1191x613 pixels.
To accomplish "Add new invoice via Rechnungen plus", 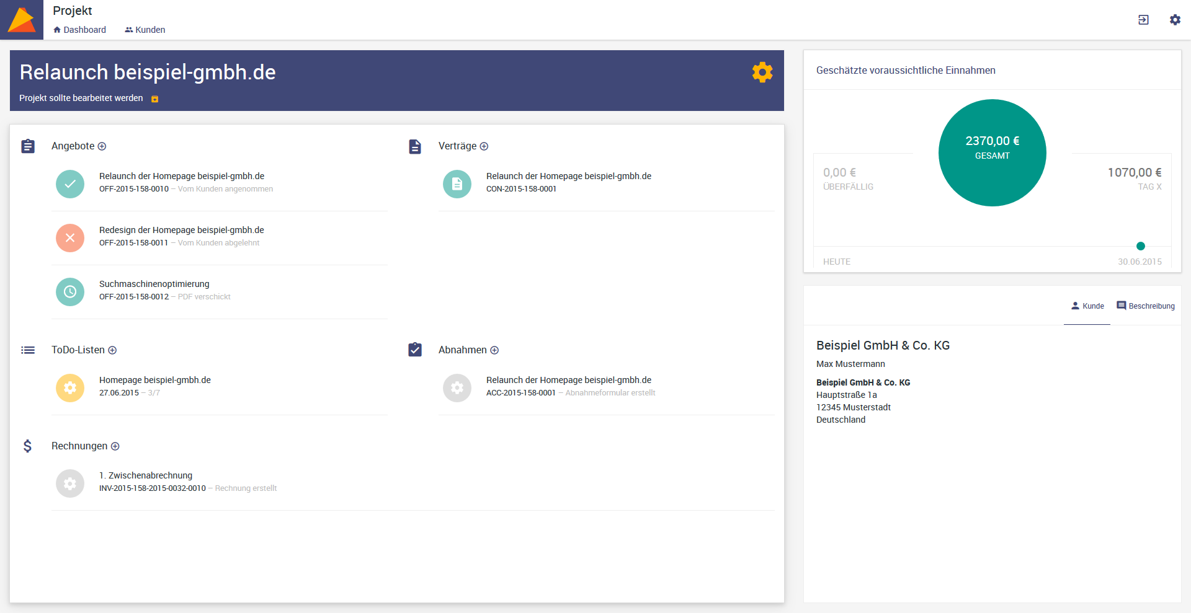I will (x=115, y=446).
